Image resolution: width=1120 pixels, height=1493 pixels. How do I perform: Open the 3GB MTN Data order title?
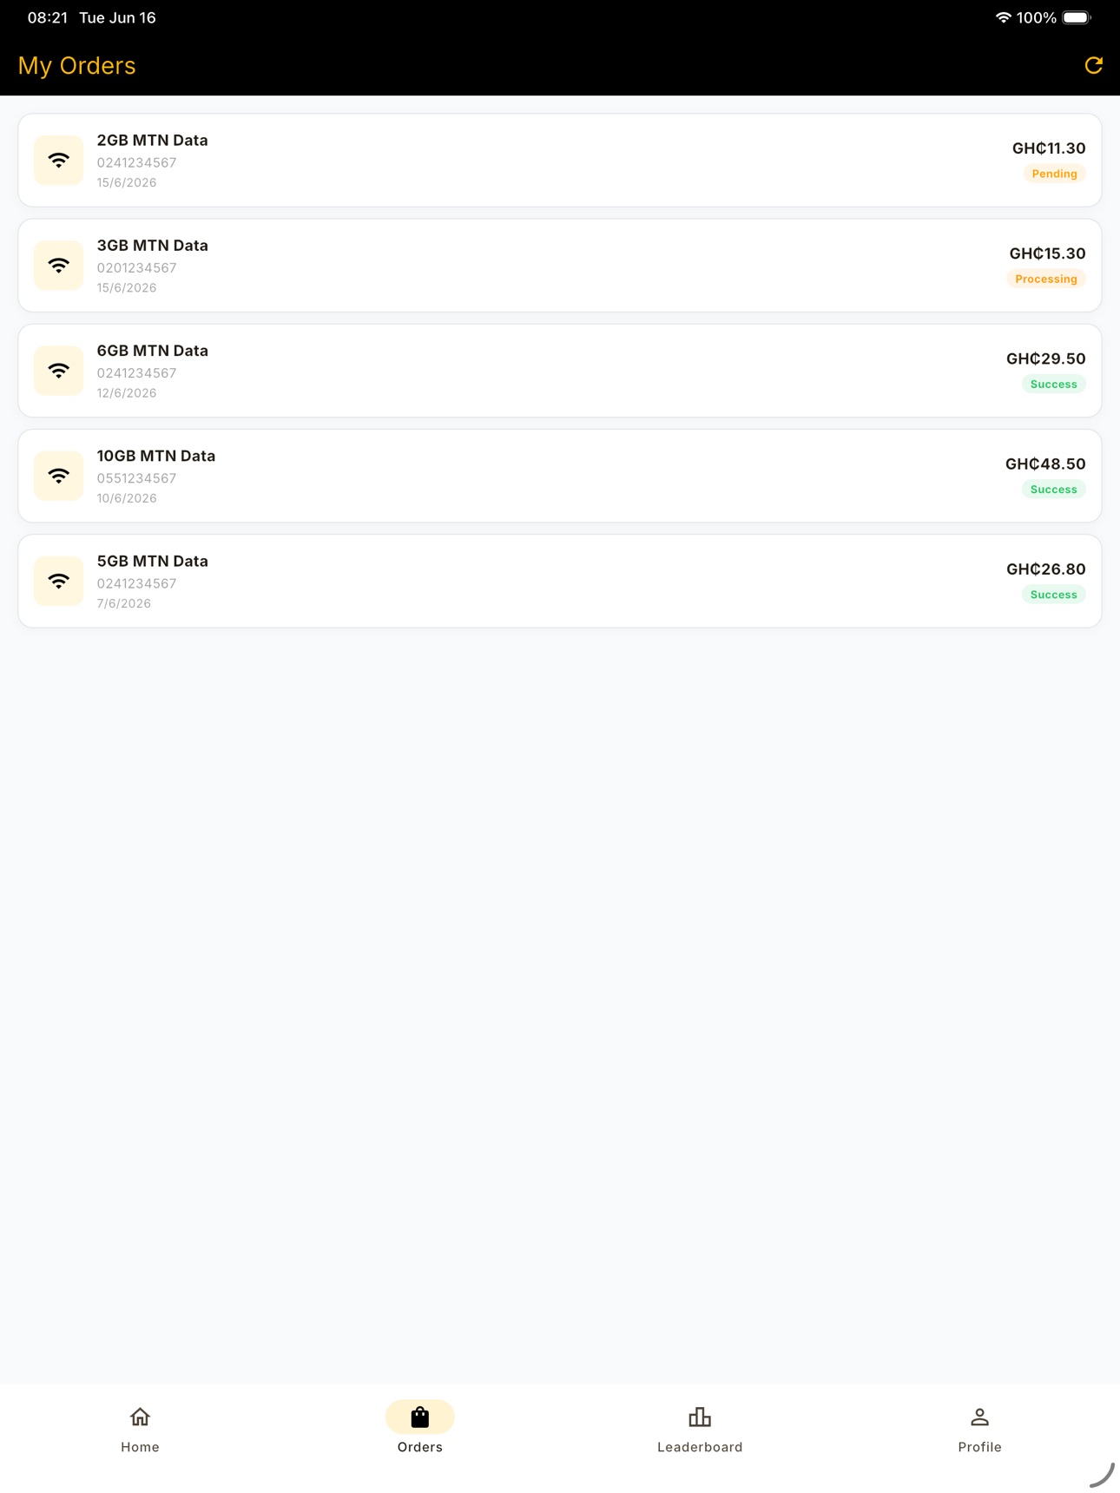[152, 245]
